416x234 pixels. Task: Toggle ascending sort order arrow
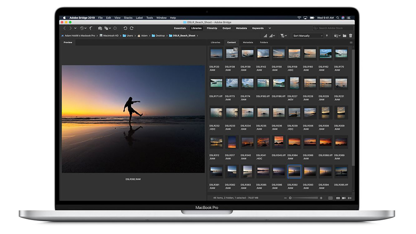327,36
